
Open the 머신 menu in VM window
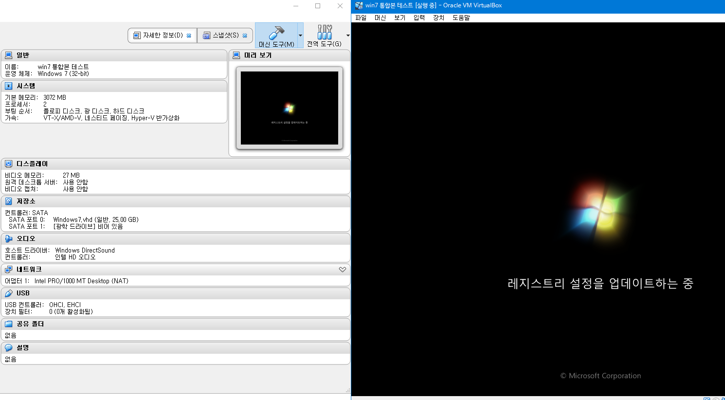tap(380, 18)
